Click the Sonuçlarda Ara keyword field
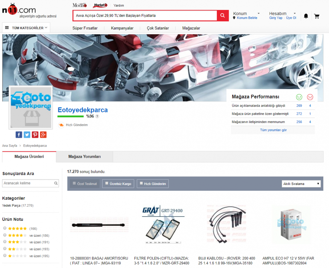The height and width of the screenshot is (268, 329). click(x=28, y=183)
